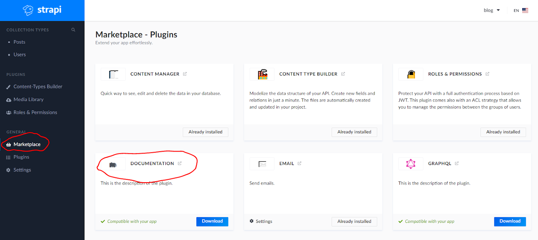538x240 pixels.
Task: Click the 'Send emails.' description text
Action: [x=262, y=183]
